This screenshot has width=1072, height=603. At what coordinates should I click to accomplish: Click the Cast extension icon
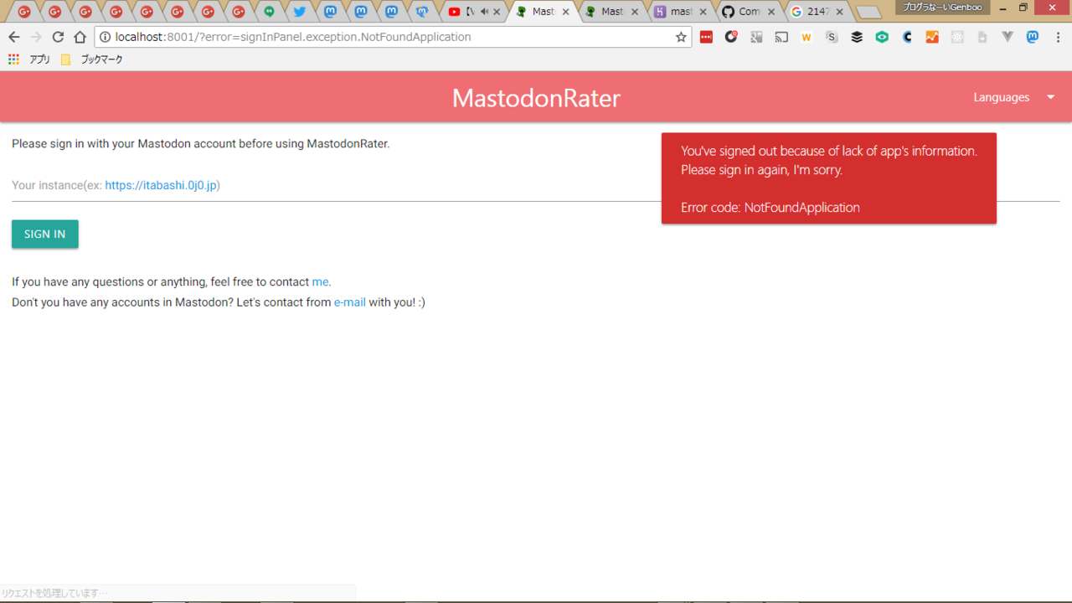pyautogui.click(x=781, y=37)
